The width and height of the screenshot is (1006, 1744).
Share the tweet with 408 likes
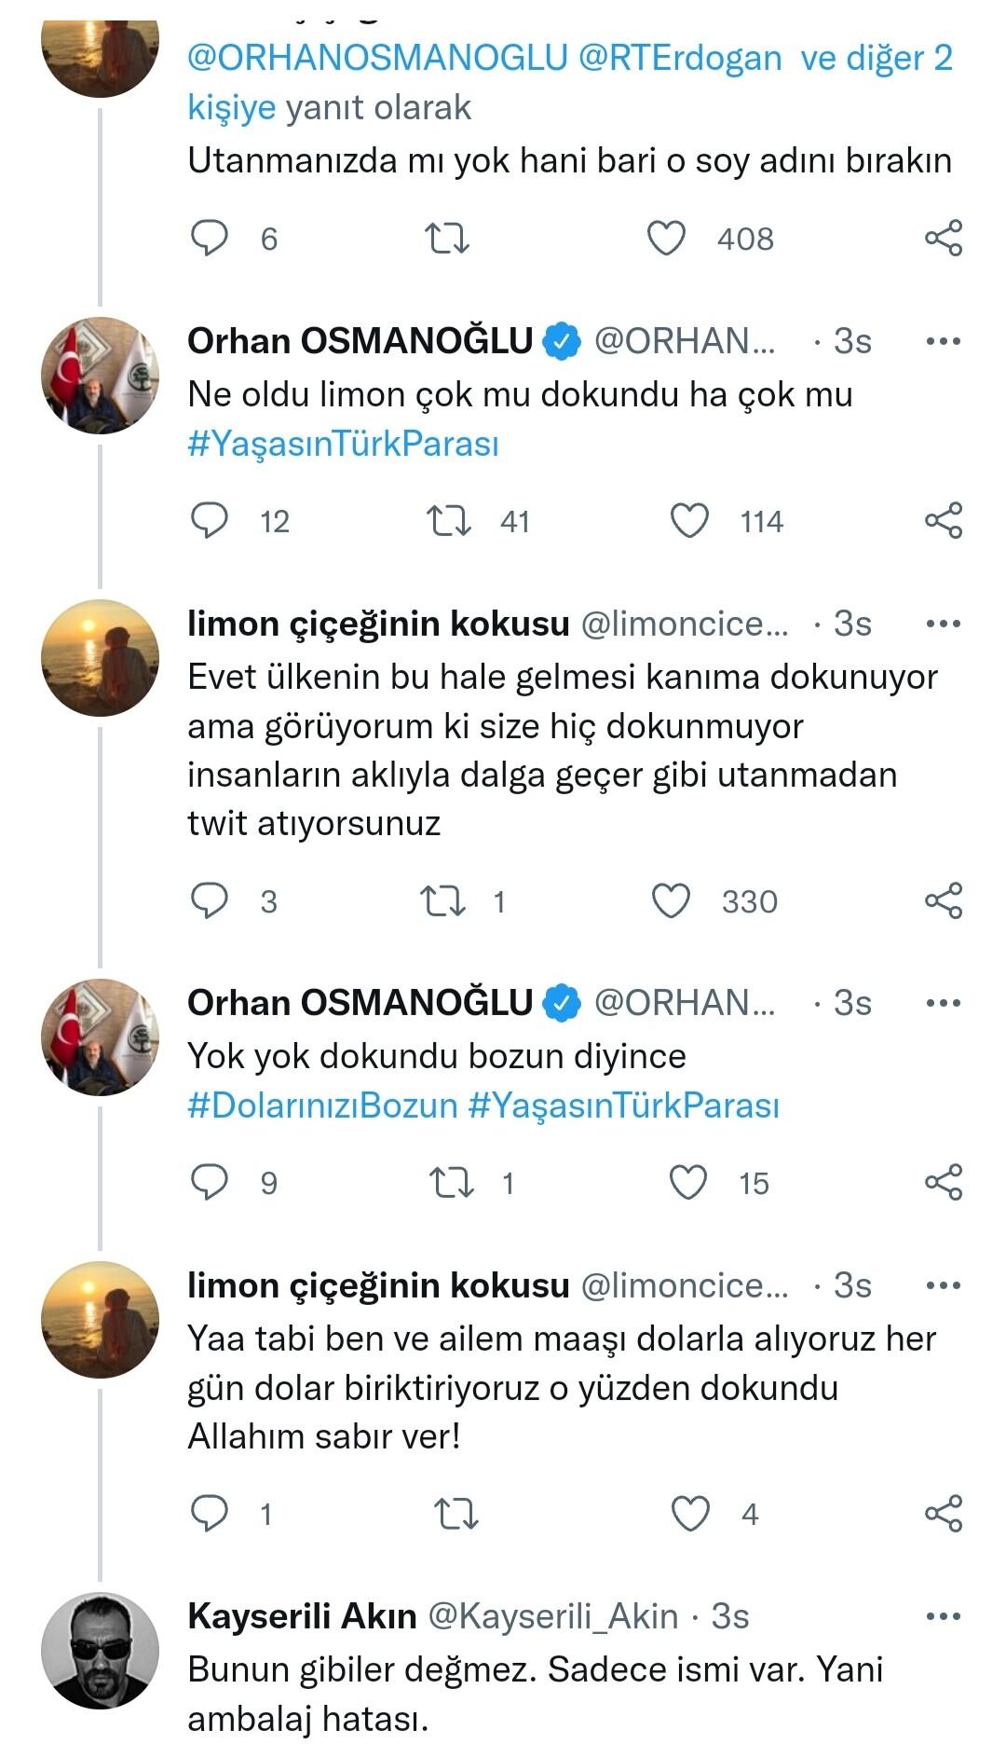[x=944, y=239]
